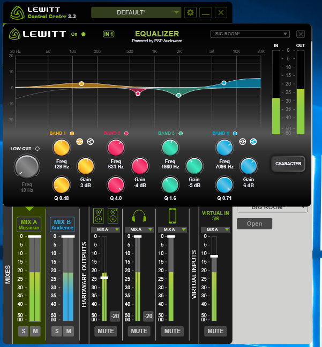
Task: Click the teal Band 3 node on graph
Action: click(x=178, y=95)
